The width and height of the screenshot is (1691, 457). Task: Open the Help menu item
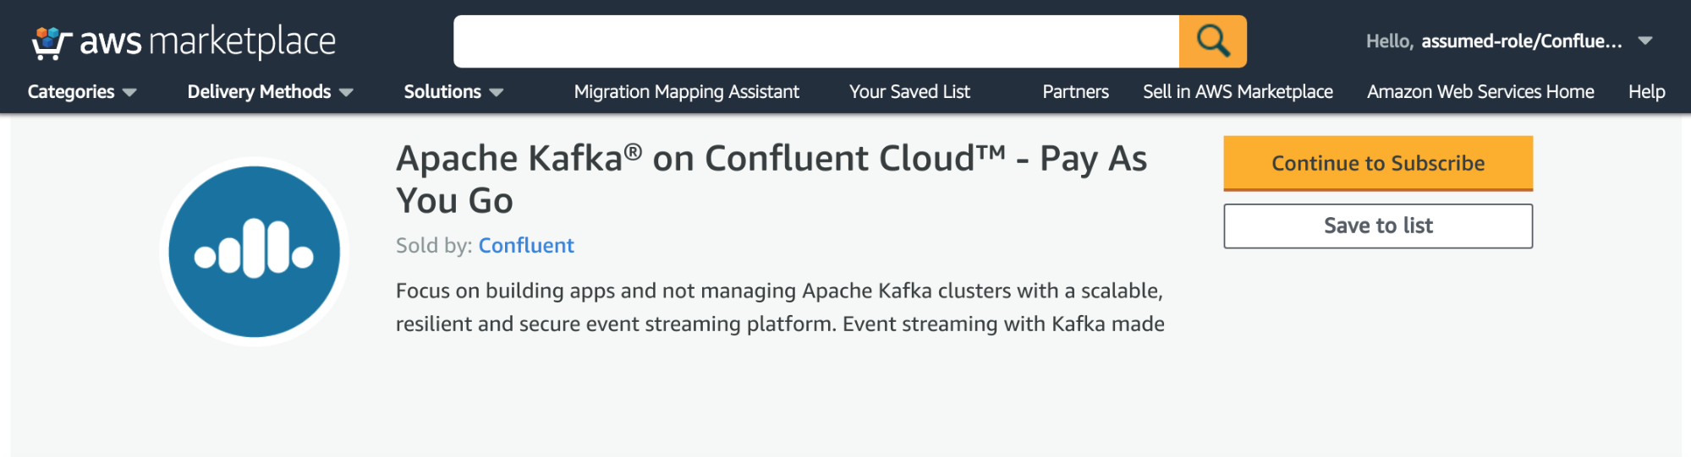coord(1646,91)
